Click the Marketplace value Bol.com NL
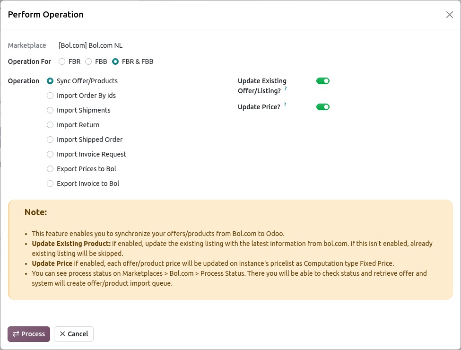The width and height of the screenshot is (461, 350). click(91, 45)
